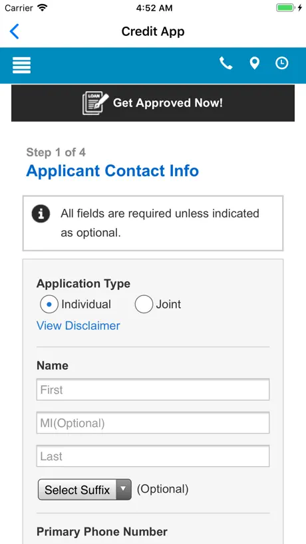Tap the info circle icon

coord(41,213)
